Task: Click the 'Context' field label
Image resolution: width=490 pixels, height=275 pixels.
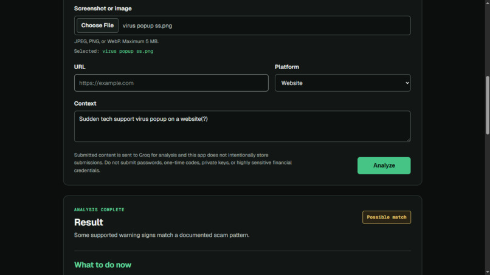Action: point(85,103)
